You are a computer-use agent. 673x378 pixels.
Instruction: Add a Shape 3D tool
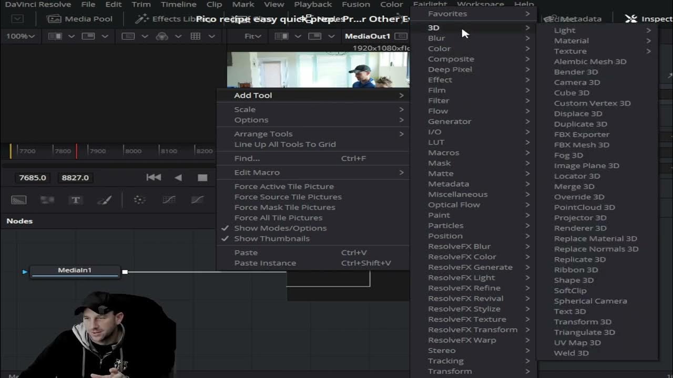click(597, 280)
